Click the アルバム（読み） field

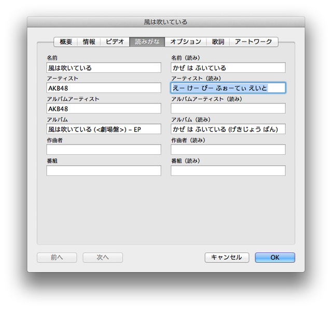(228, 129)
